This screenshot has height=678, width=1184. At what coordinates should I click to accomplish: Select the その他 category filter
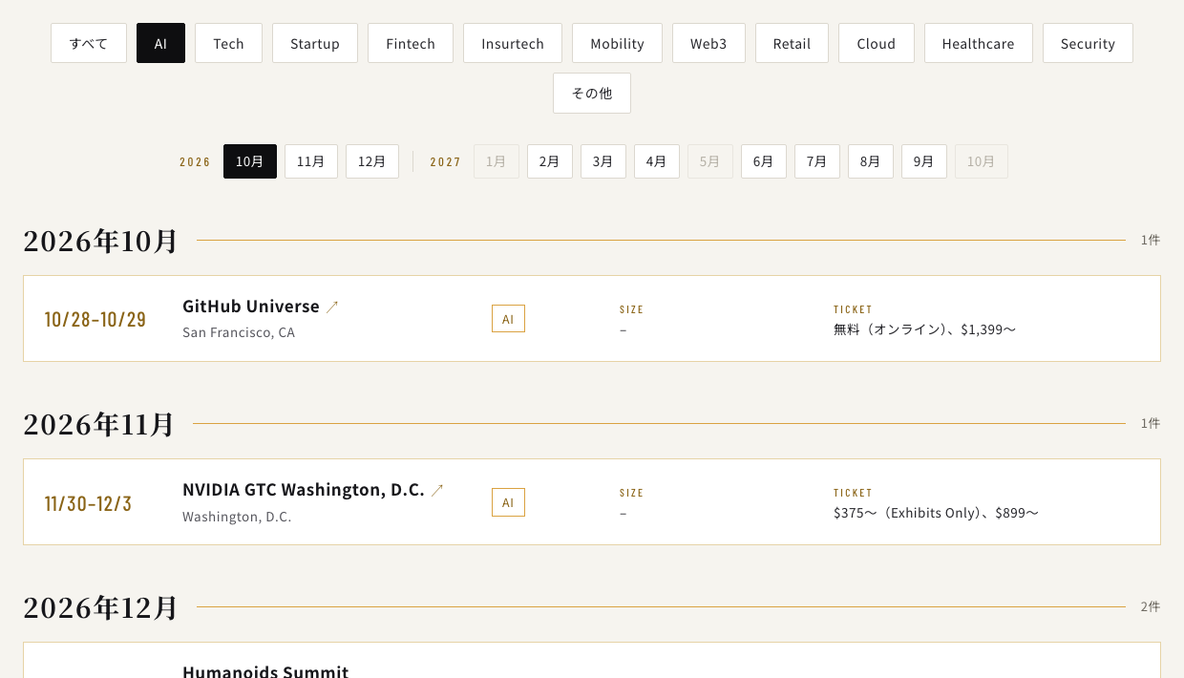(592, 93)
